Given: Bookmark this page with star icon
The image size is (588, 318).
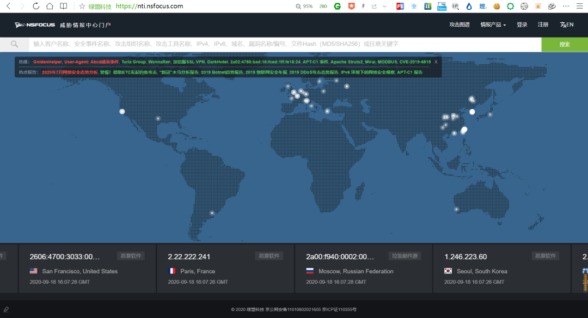Looking at the screenshot, I should (82, 6).
